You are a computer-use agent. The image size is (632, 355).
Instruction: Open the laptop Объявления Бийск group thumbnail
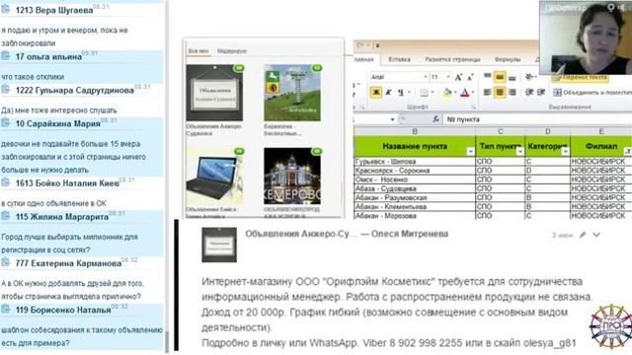[x=214, y=177]
